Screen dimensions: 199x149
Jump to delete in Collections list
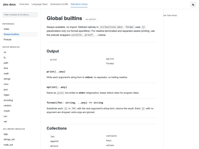tap(54, 146)
